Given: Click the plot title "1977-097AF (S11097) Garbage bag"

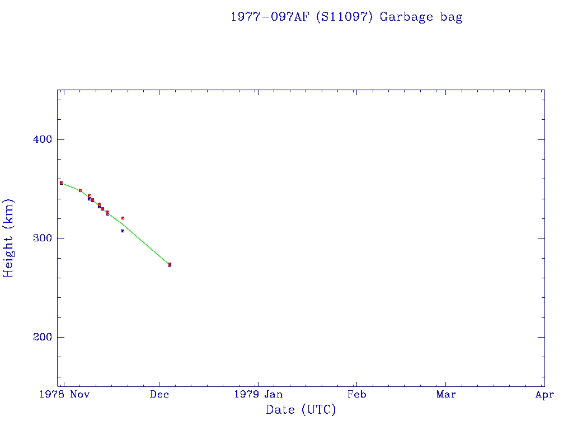Looking at the screenshot, I should click(346, 17).
